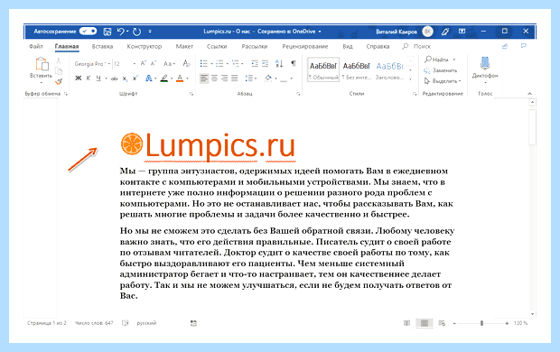Clear all formatting with the eraser A icon
This screenshot has width=560, height=352.
point(186,63)
